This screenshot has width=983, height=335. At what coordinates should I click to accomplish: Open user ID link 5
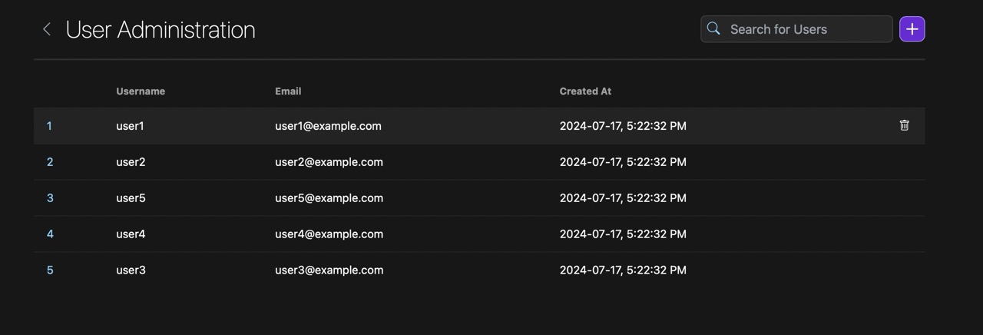[50, 270]
